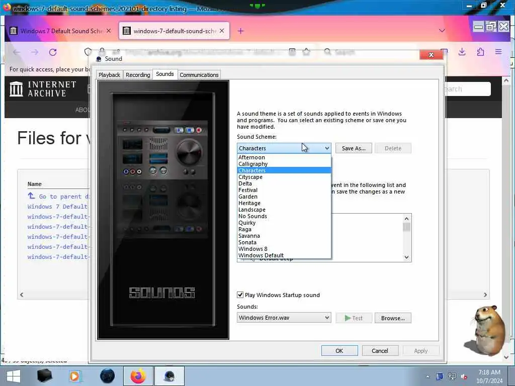Open the taskbar clock showing 7:18 AM
Screen dimensions: 515x386
point(489,376)
